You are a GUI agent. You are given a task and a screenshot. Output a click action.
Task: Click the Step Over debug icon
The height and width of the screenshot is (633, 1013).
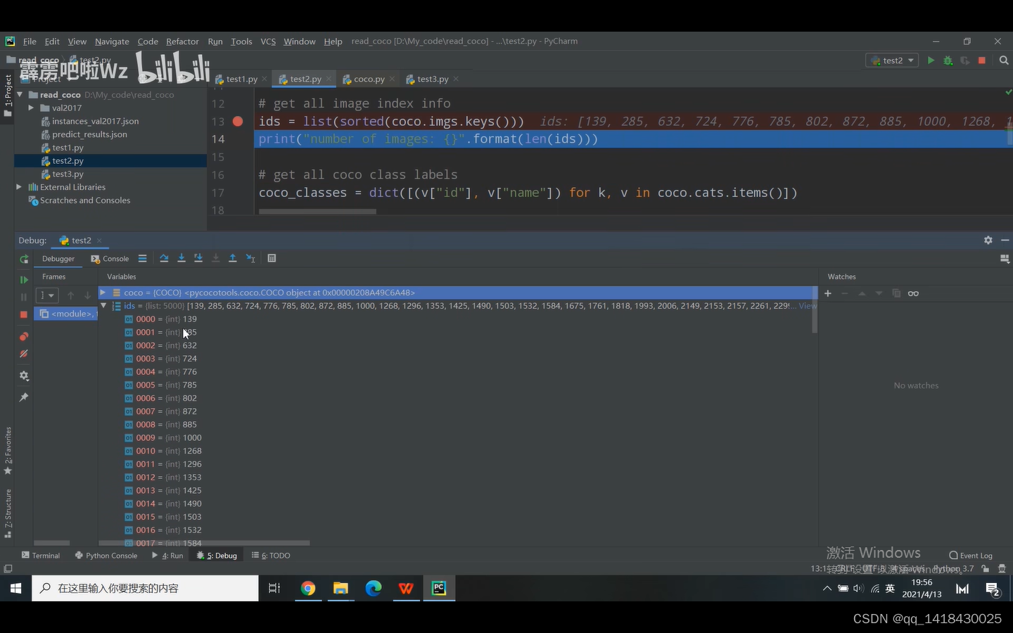tap(164, 258)
